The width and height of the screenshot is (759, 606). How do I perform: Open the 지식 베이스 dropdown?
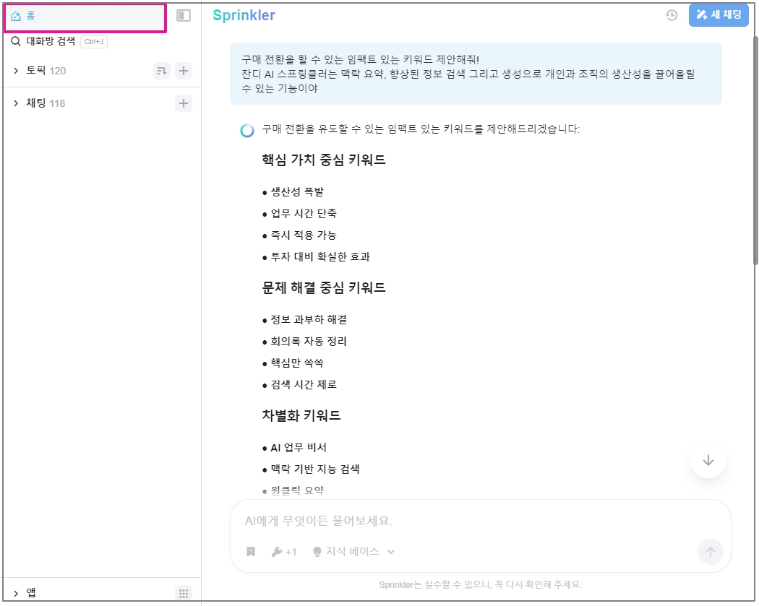353,552
